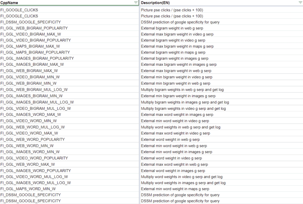Select the CppName column header
This screenshot has height=204, width=303.
point(69,3)
